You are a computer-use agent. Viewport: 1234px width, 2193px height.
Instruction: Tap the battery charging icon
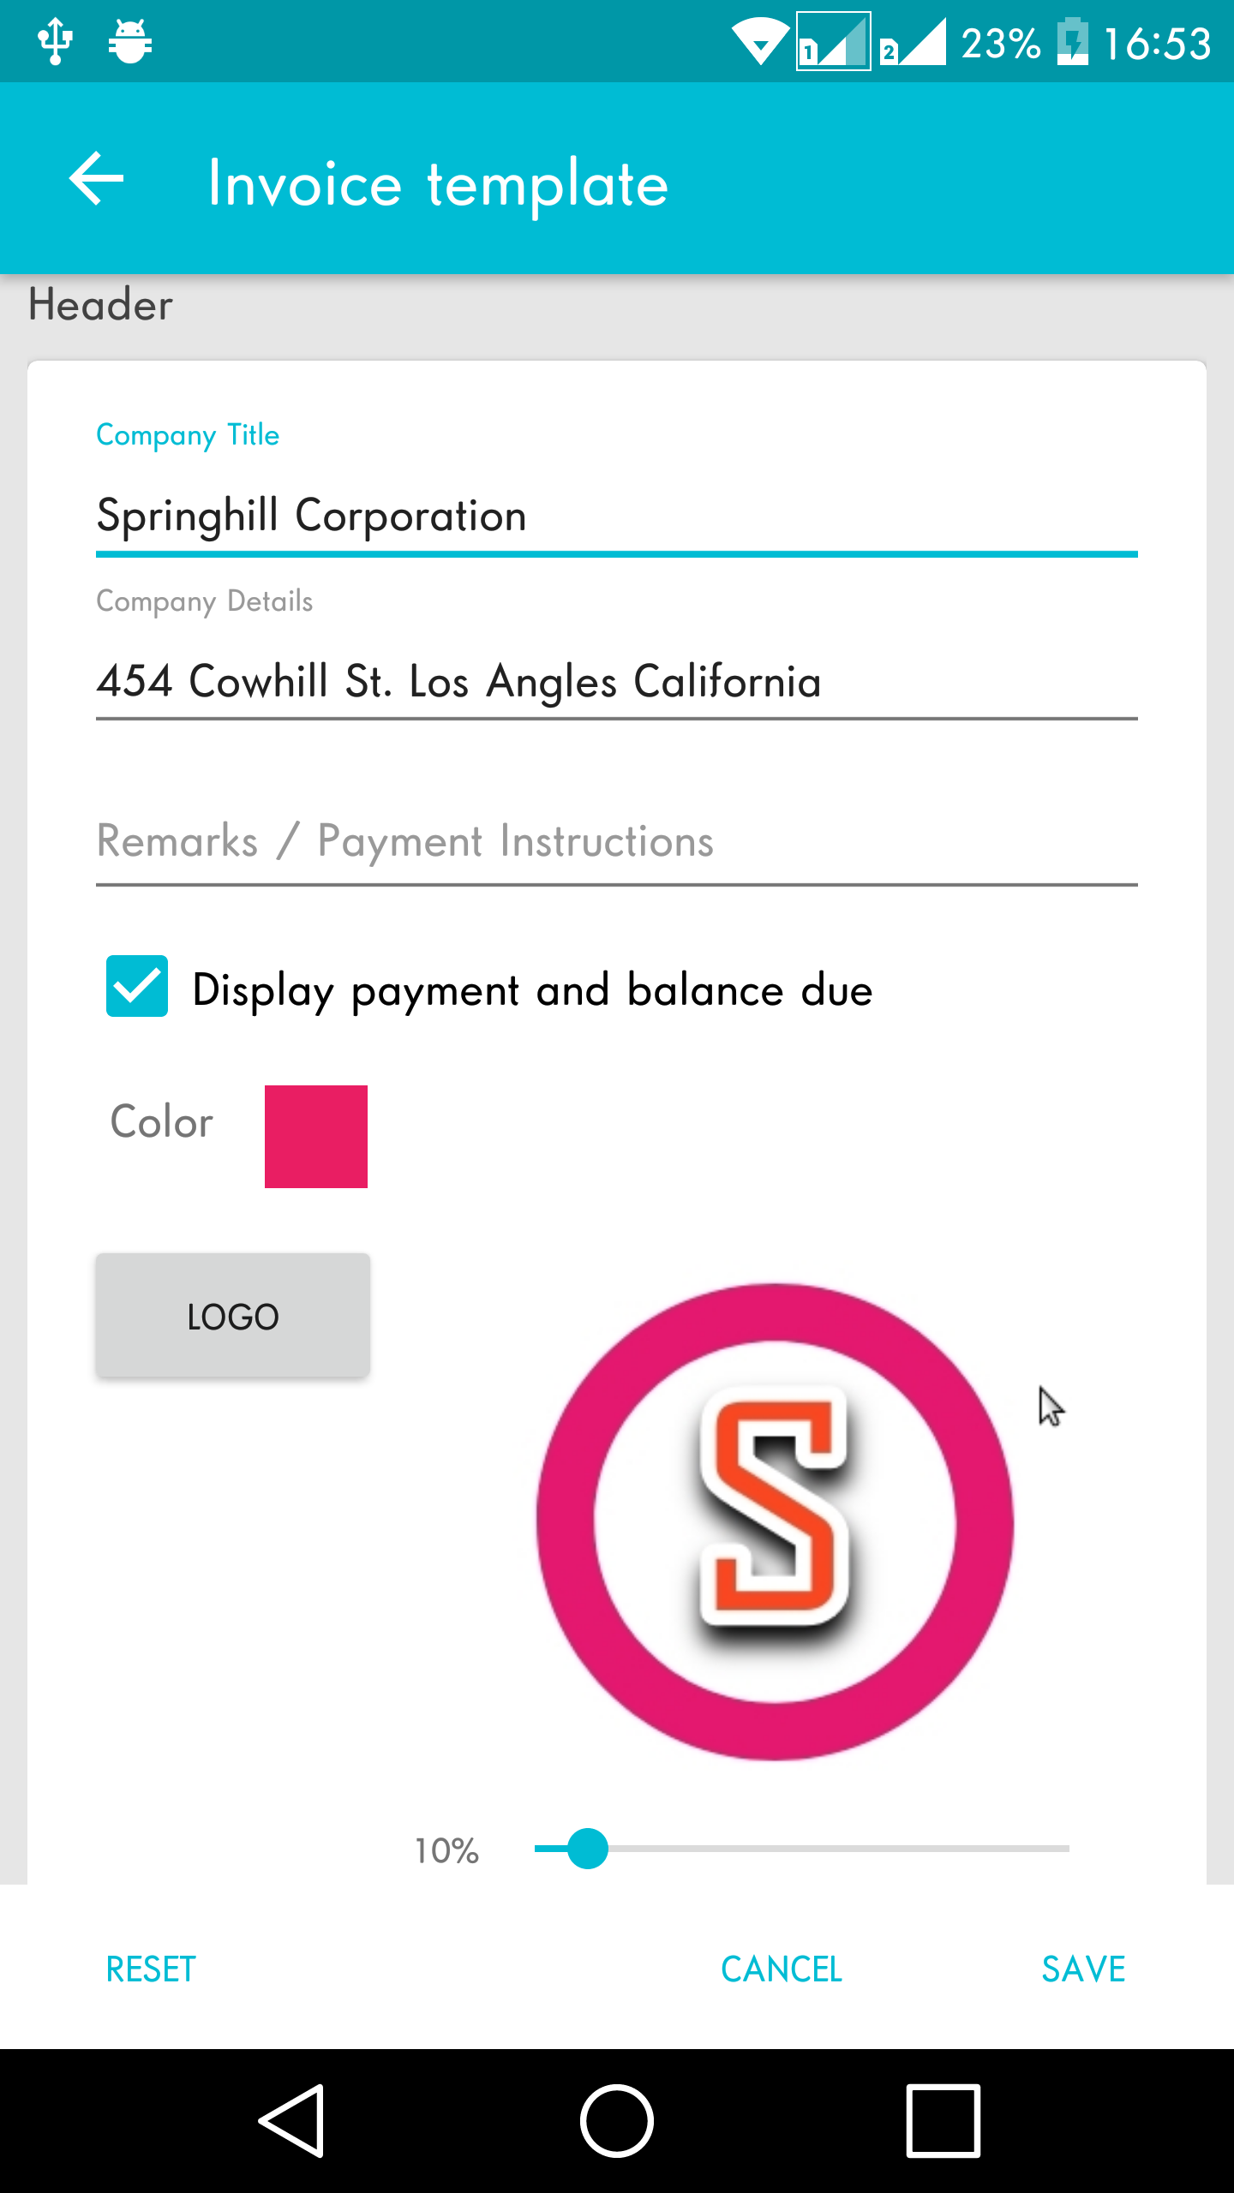coord(1072,41)
